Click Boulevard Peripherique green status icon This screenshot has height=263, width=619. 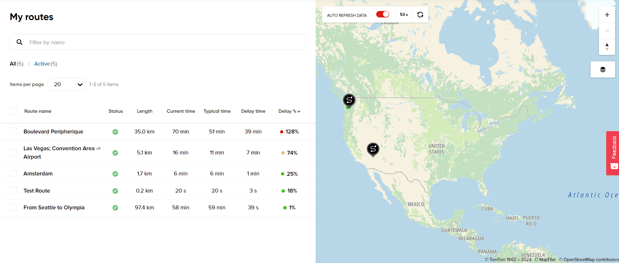[x=115, y=132]
